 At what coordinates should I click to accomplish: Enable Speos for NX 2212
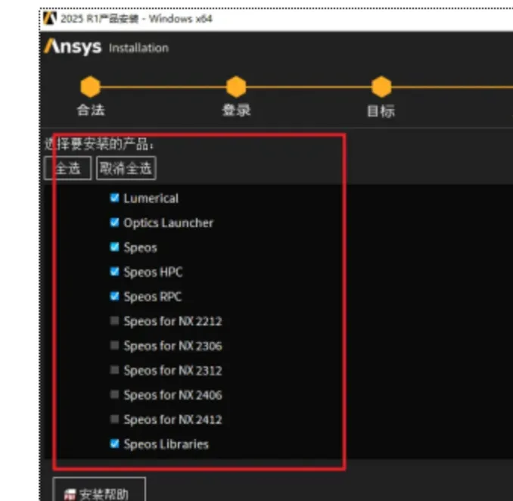tap(114, 321)
